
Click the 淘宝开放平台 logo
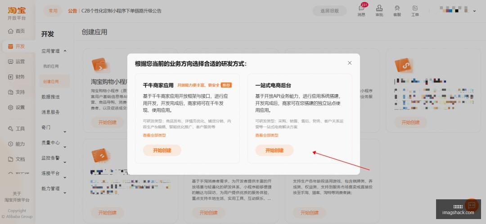tap(17, 13)
